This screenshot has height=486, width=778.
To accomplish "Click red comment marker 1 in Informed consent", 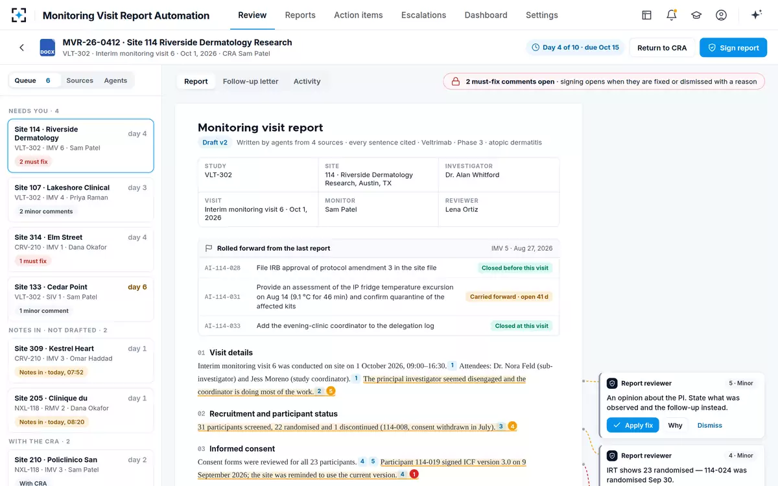I will click(x=414, y=474).
